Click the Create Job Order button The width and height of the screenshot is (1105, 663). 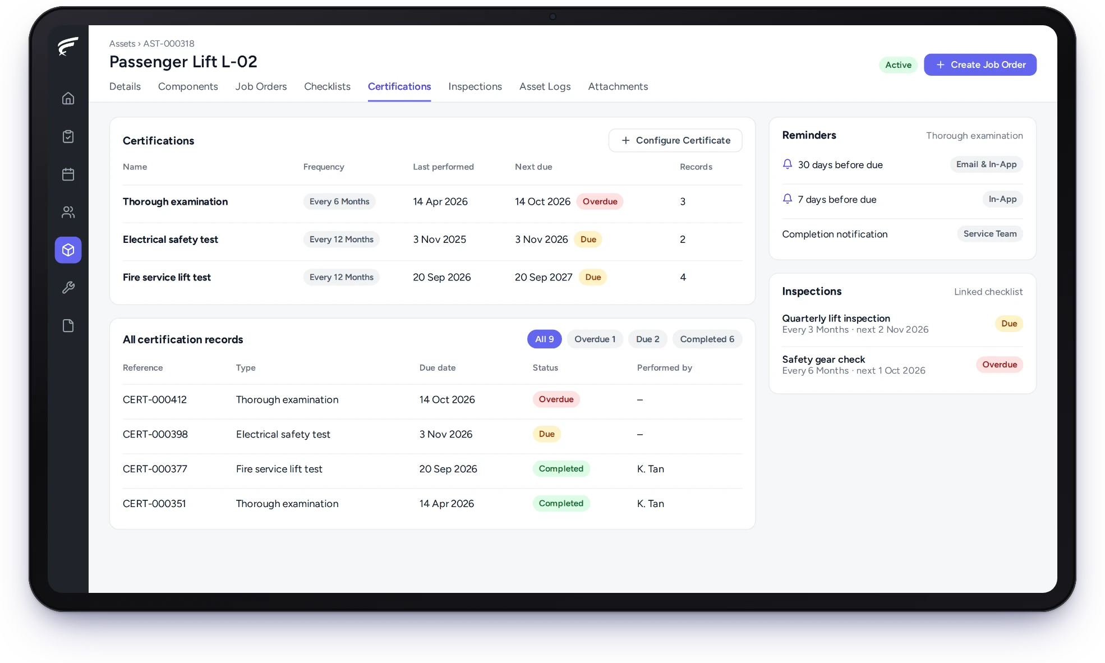tap(980, 65)
